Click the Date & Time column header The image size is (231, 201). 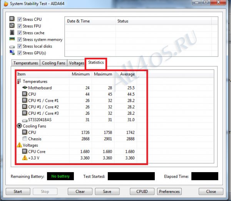click(90, 21)
